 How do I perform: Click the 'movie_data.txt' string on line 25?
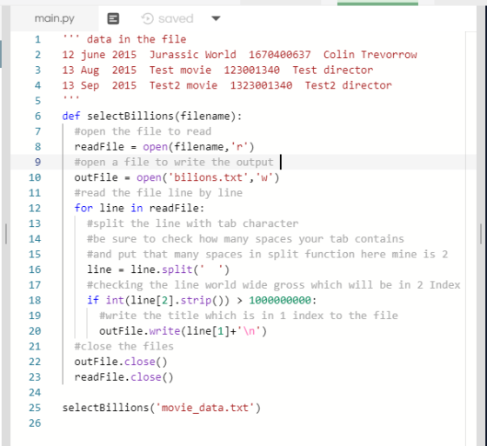pyautogui.click(x=205, y=408)
